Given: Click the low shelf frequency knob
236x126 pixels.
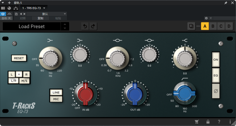Looking at the screenshot, I should tap(50, 58).
